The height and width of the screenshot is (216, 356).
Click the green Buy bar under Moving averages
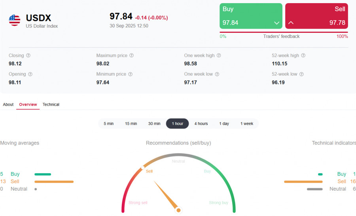pos(43,174)
